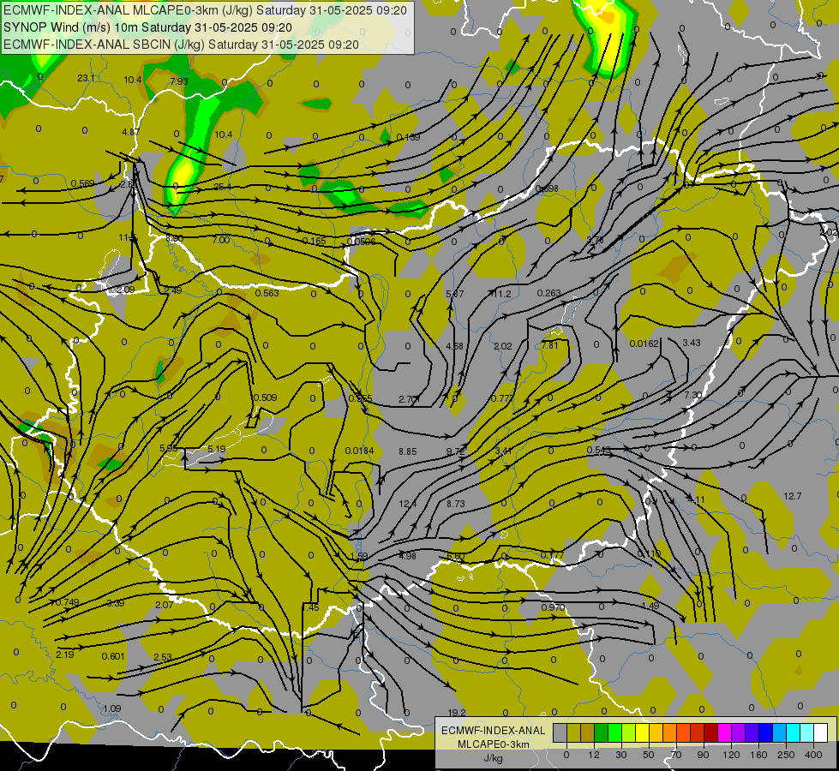Click the map value 0.569
This screenshot has width=839, height=771.
pyautogui.click(x=82, y=183)
